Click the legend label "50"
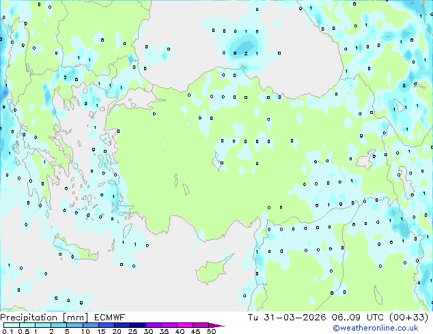Screen dimensions: 433x334 click(x=212, y=331)
